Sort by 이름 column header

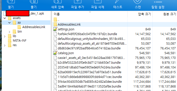pos(57,14)
